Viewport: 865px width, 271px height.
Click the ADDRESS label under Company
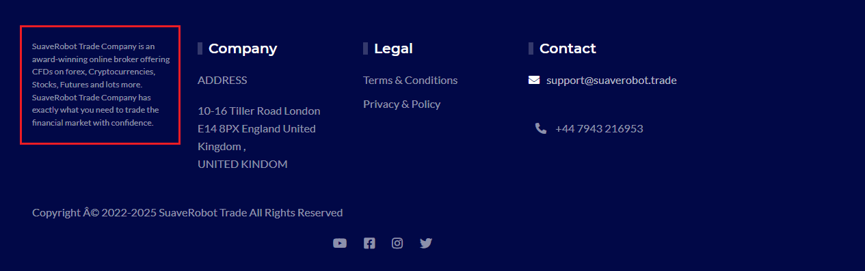tap(222, 80)
